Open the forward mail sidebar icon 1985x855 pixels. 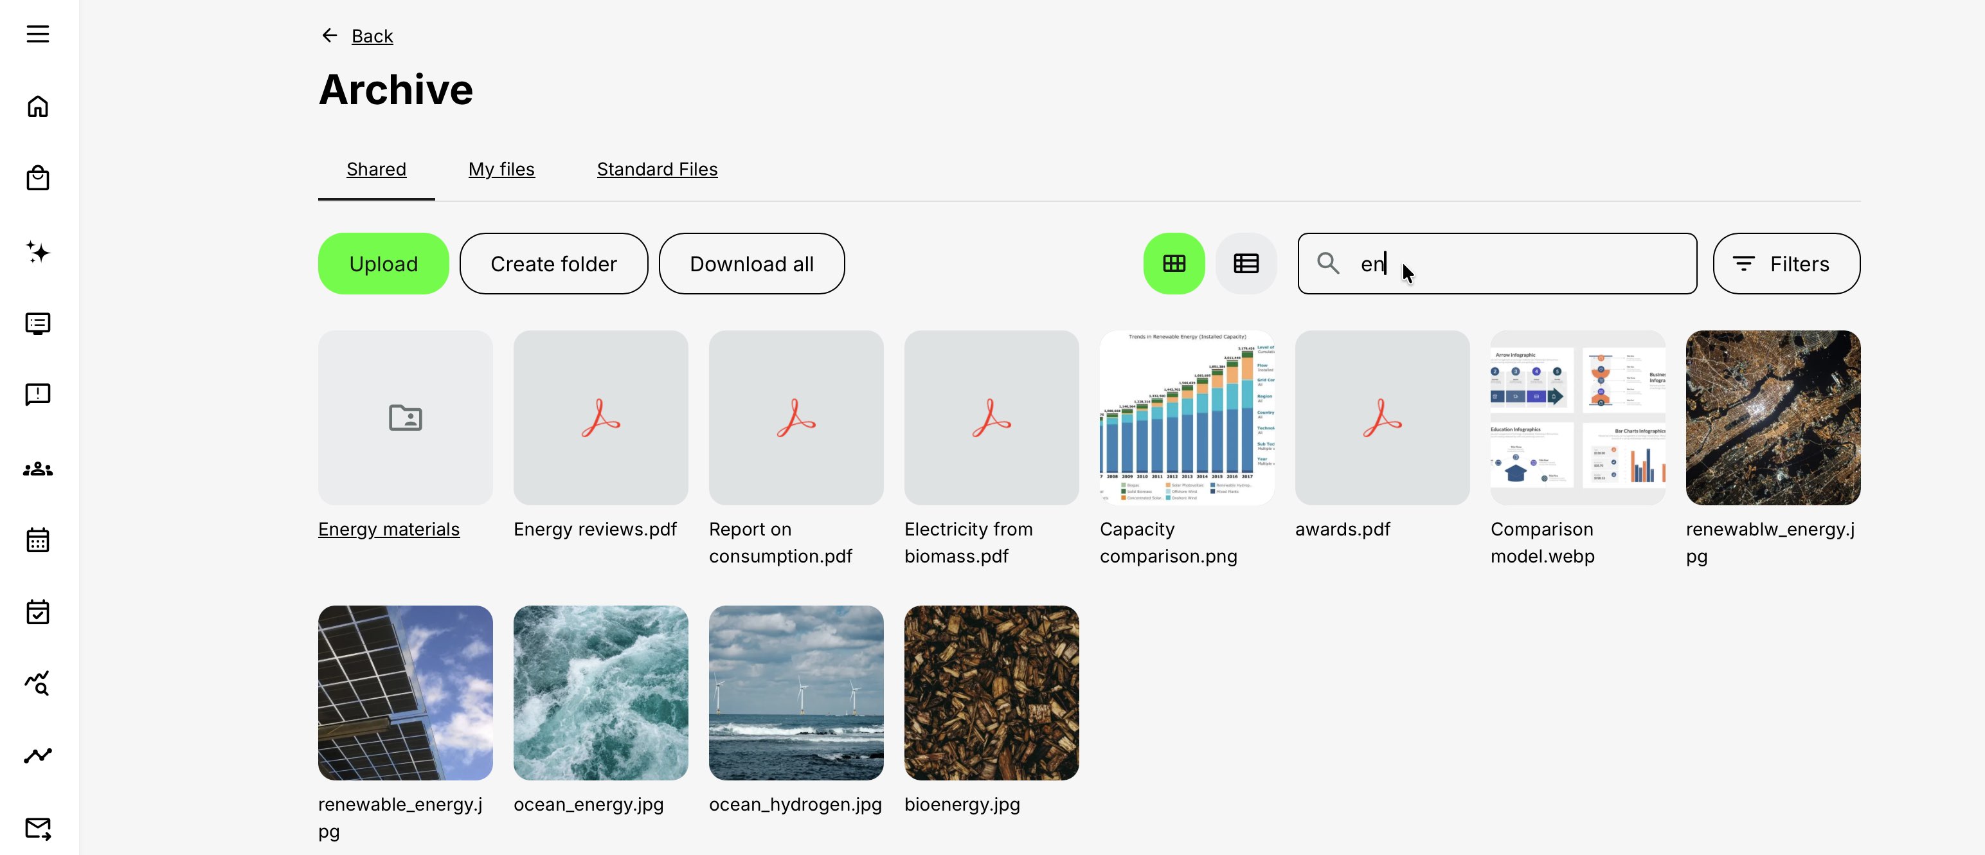coord(38,829)
